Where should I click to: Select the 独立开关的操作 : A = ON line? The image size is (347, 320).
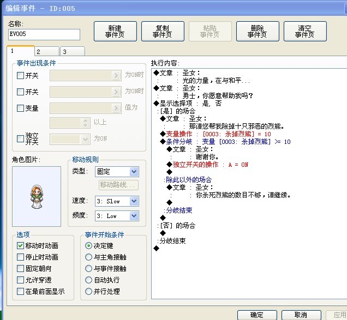[207, 165]
